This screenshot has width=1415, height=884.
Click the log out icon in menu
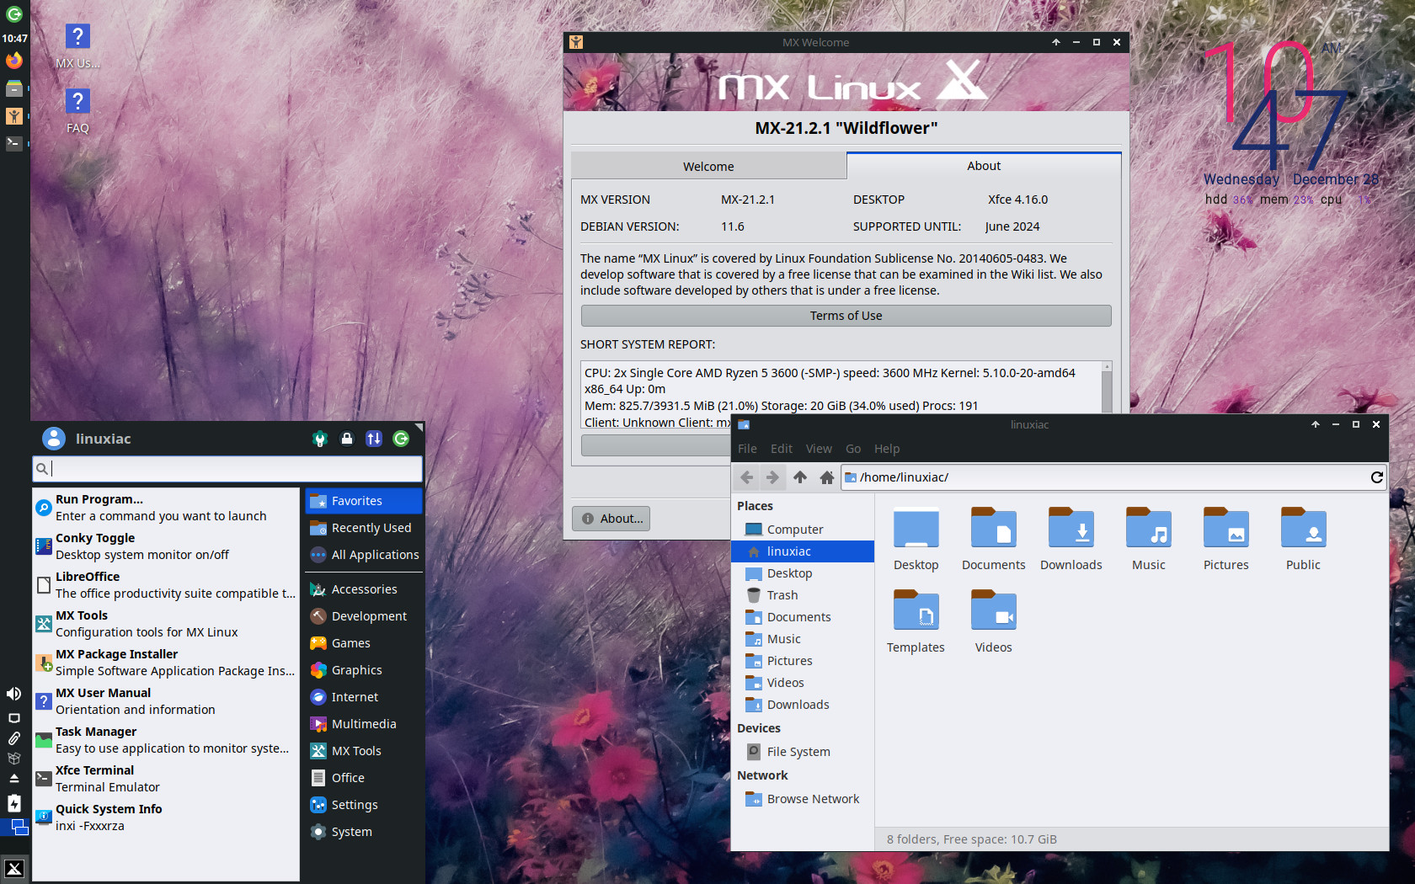coord(401,439)
